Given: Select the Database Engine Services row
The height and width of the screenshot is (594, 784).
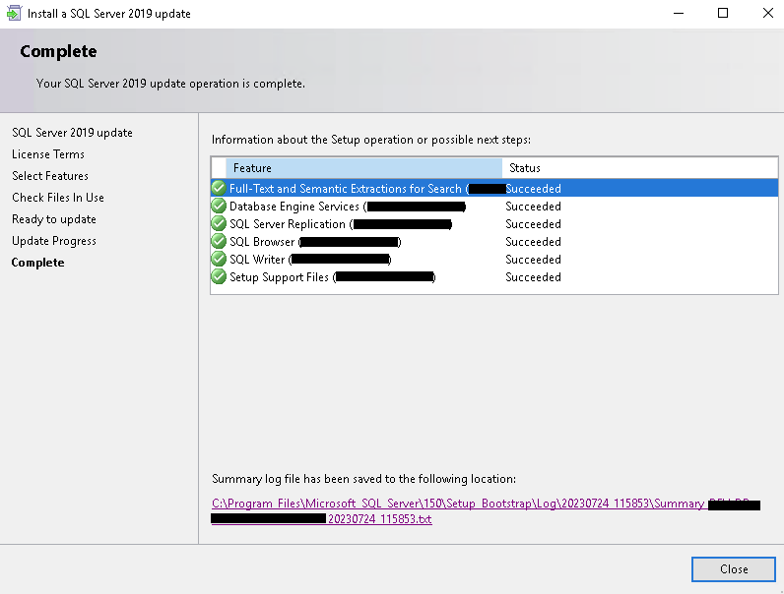Looking at the screenshot, I should click(494, 207).
